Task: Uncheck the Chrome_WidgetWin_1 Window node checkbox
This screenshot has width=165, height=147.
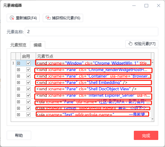Action: coord(28,63)
